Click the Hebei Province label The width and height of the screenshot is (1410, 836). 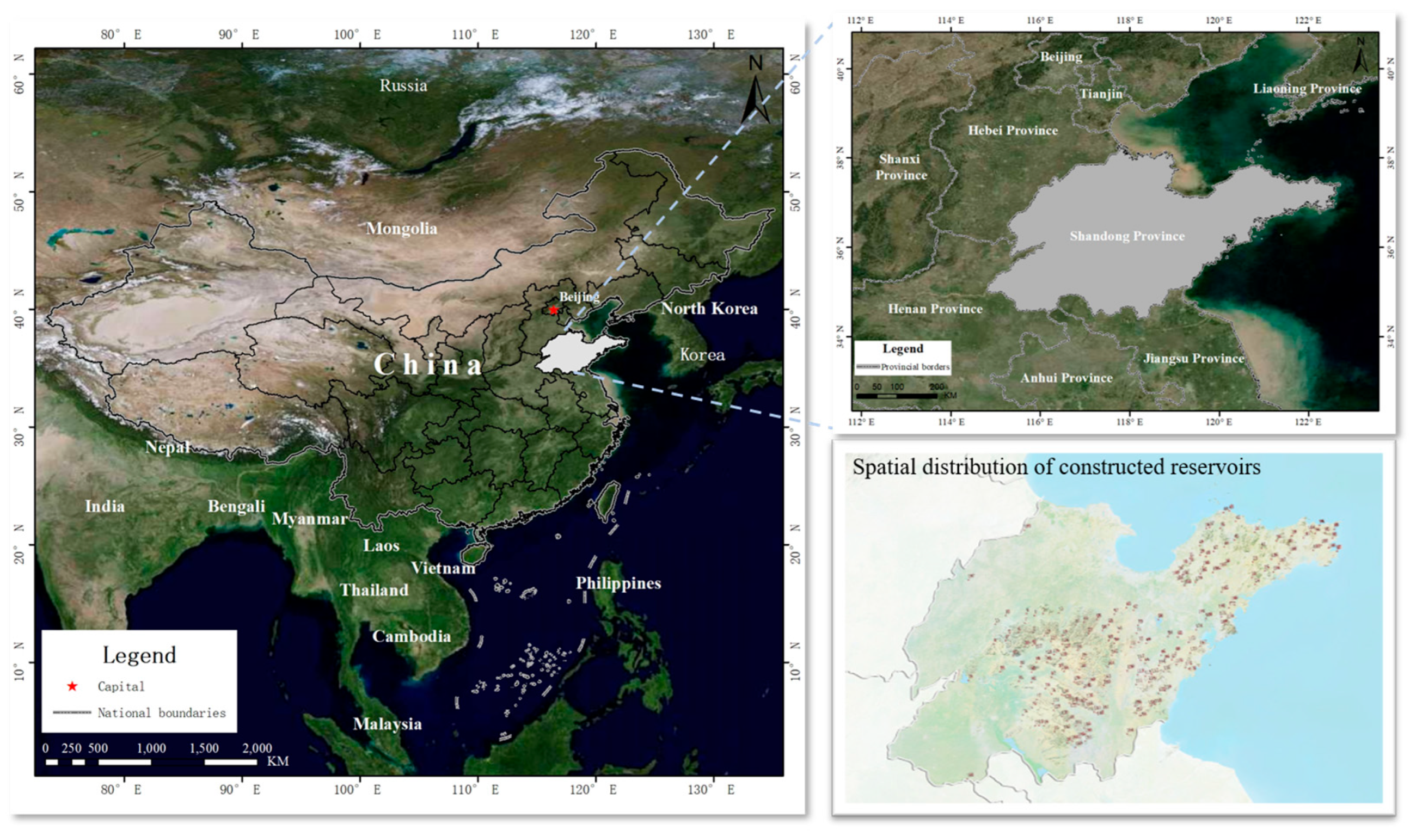click(1012, 131)
